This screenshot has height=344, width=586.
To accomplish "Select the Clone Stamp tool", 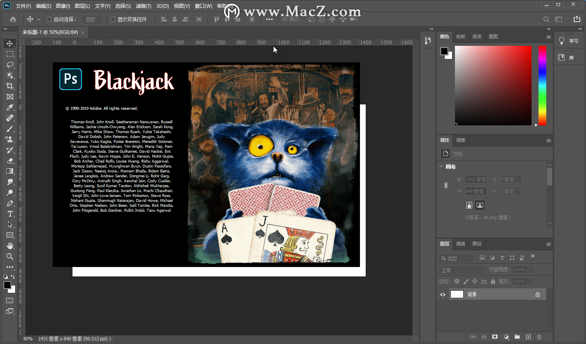I will tap(10, 139).
